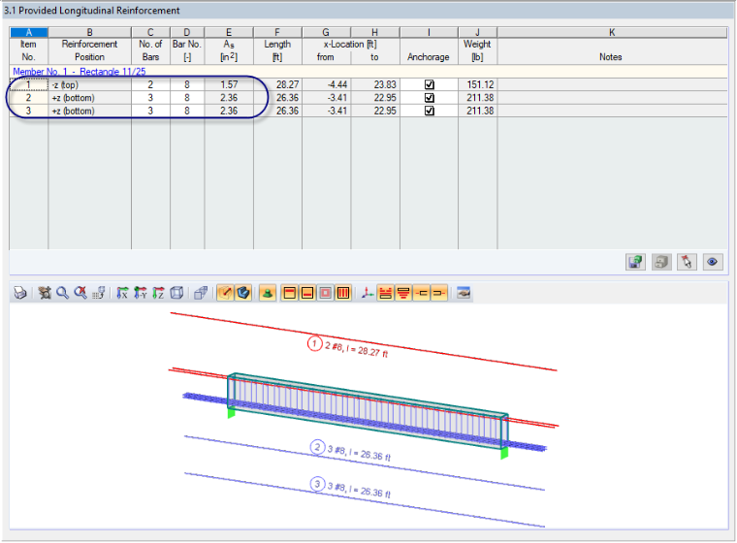Switch to isometric cube view
This screenshot has height=543, width=737.
176,293
